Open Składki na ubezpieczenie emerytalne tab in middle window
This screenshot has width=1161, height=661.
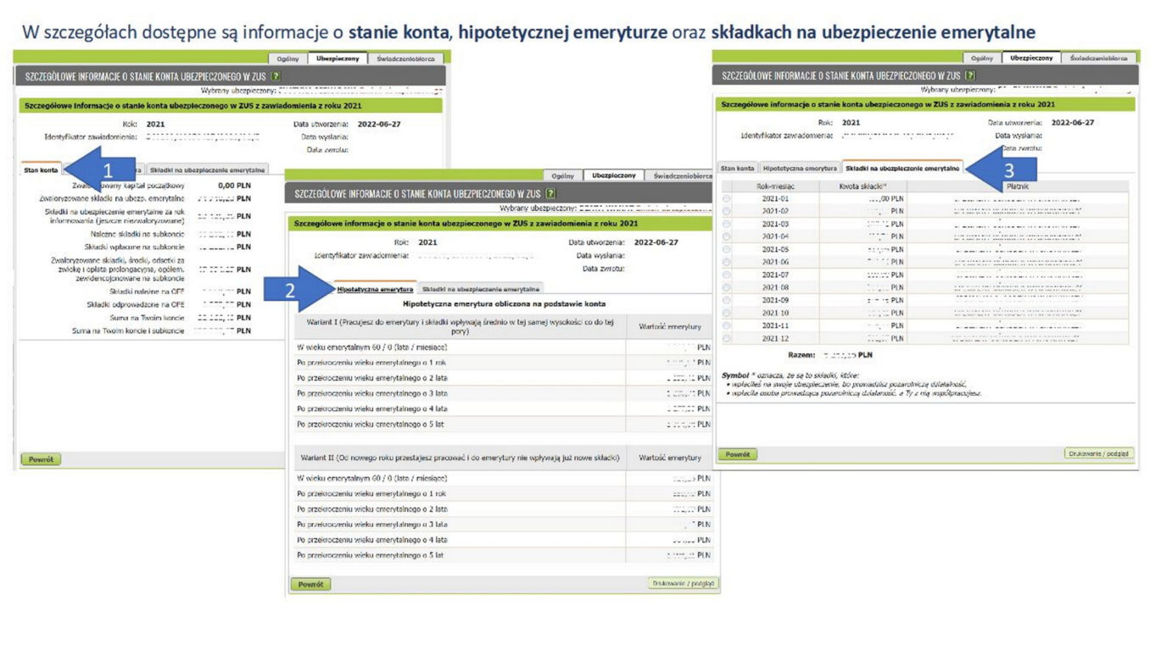(x=481, y=289)
